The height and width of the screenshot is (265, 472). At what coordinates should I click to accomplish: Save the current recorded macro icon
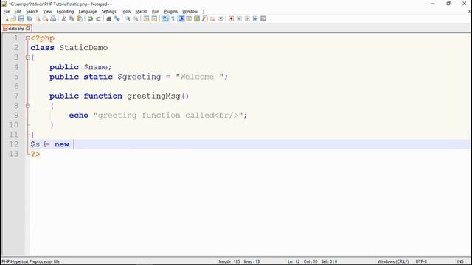[x=263, y=19]
